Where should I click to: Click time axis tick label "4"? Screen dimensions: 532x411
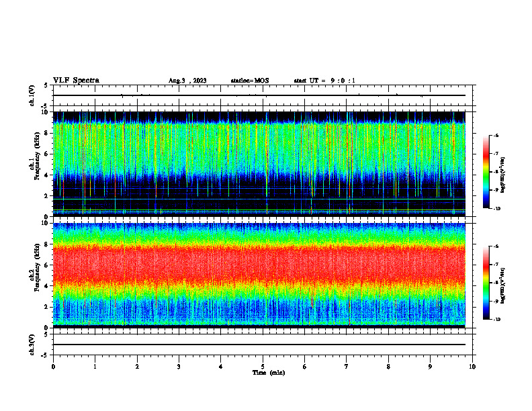point(220,367)
